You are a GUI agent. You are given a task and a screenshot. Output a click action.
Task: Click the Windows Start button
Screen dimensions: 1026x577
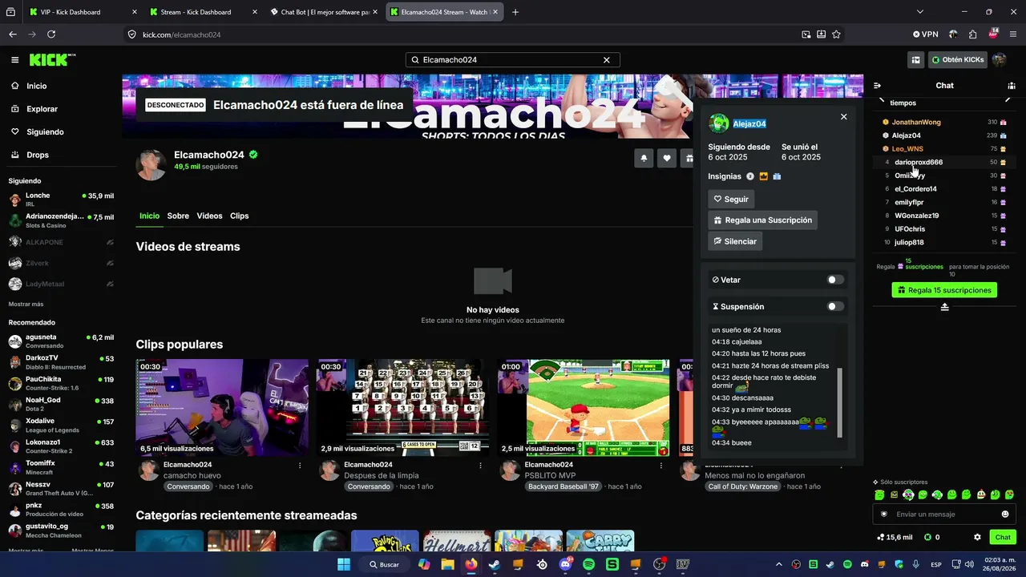pos(344,565)
